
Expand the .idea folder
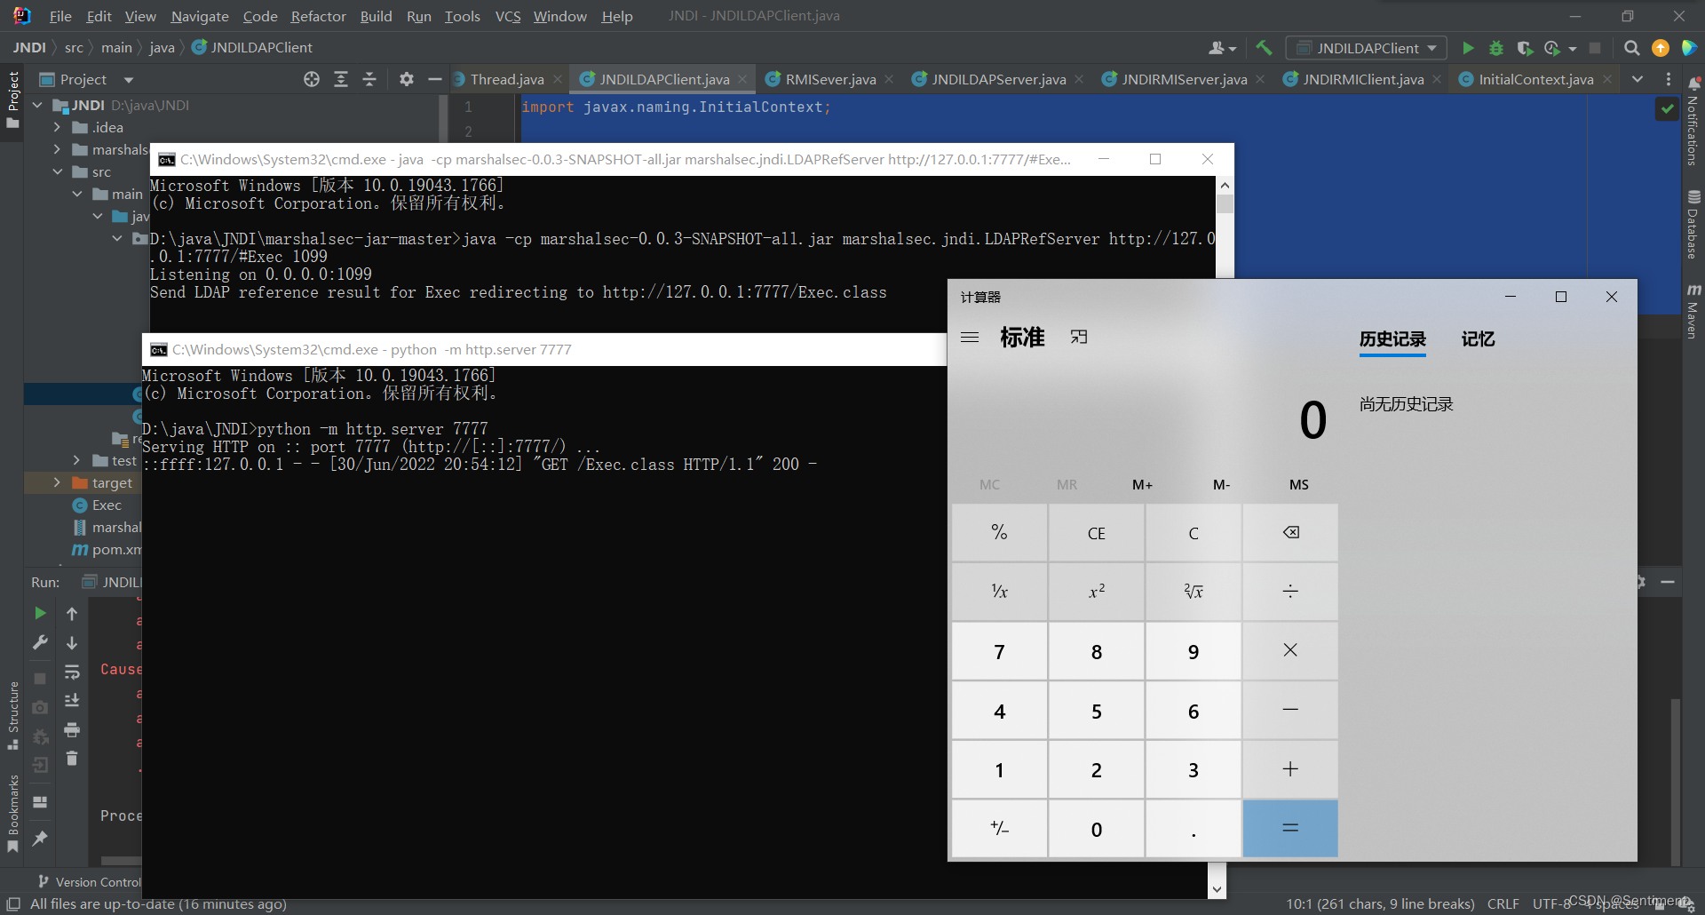pos(57,127)
